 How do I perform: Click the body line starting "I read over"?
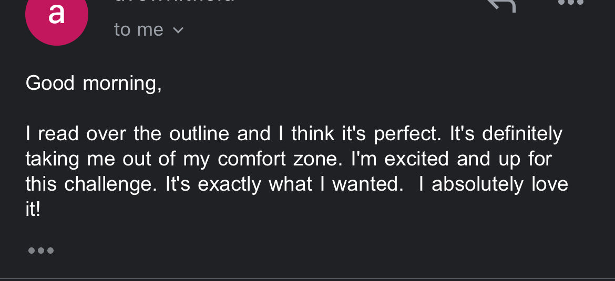(x=293, y=134)
